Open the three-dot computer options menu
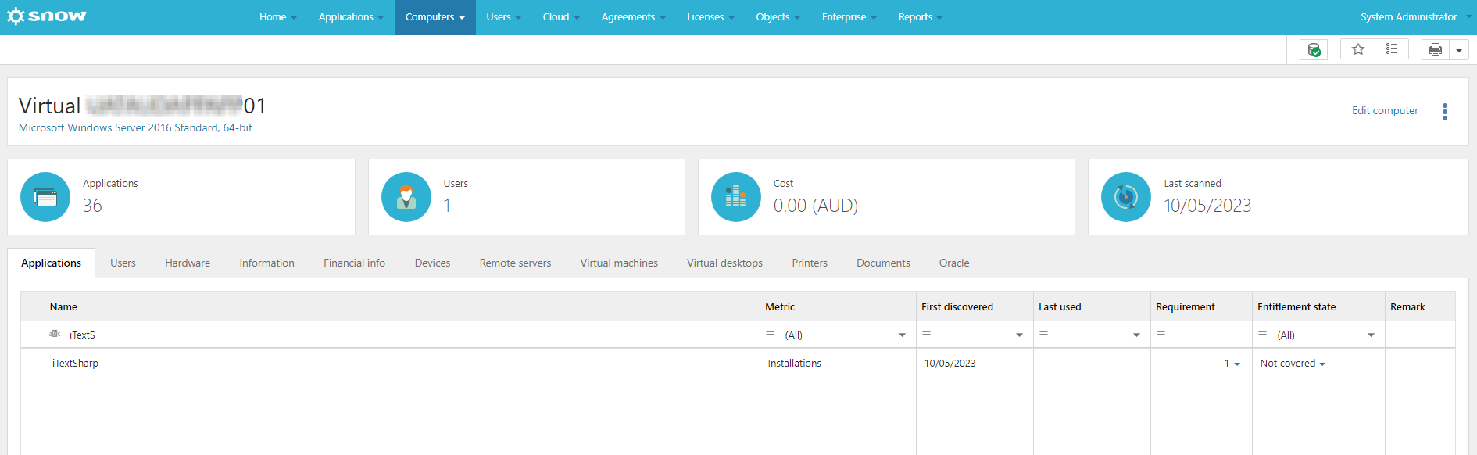The height and width of the screenshot is (455, 1477). pyautogui.click(x=1445, y=111)
